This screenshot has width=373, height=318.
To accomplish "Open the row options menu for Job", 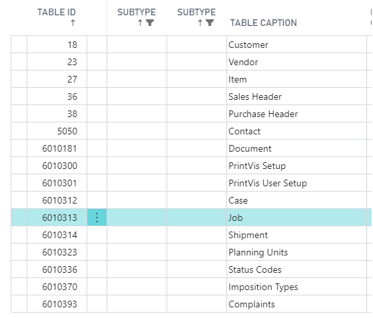I will coord(97,218).
